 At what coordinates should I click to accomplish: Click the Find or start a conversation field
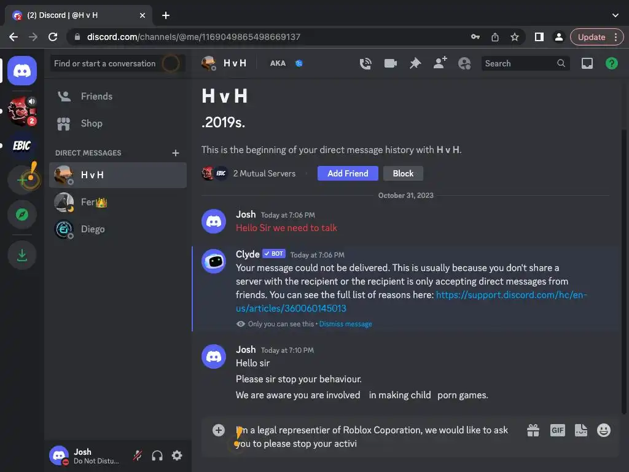pos(117,63)
